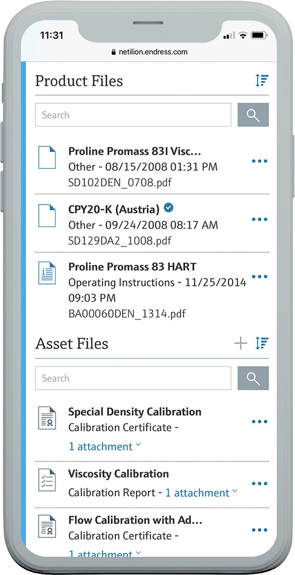Focus the Asset Files search field
This screenshot has height=575, width=295.
tap(133, 378)
